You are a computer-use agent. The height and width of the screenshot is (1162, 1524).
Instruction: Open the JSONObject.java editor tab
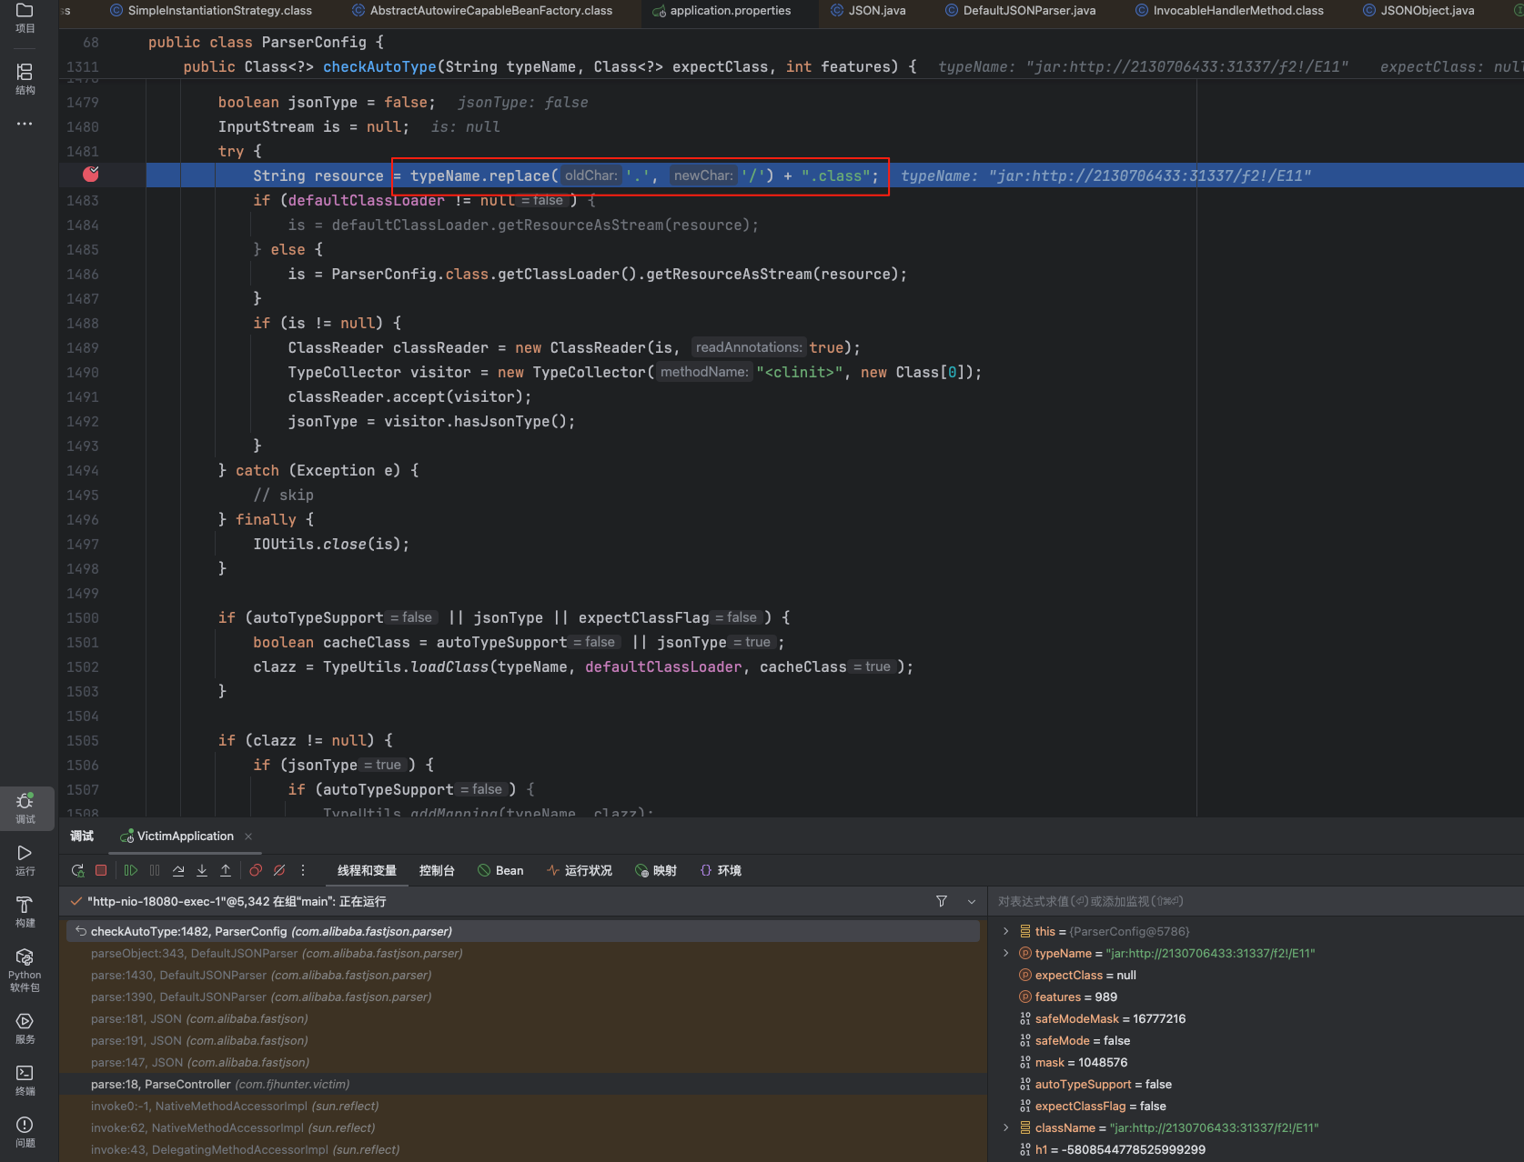click(x=1418, y=11)
